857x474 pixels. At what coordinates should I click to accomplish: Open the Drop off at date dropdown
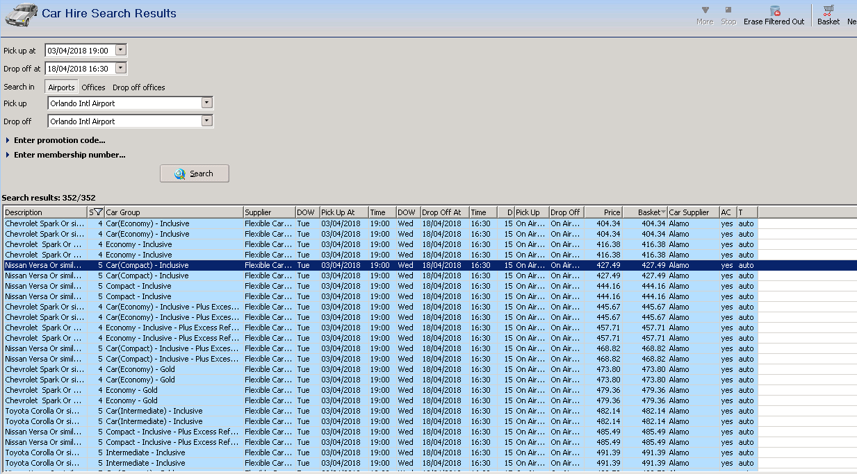(x=121, y=68)
